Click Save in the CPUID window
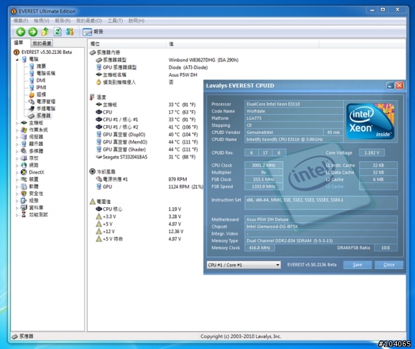This screenshot has height=349, width=415. (x=357, y=265)
